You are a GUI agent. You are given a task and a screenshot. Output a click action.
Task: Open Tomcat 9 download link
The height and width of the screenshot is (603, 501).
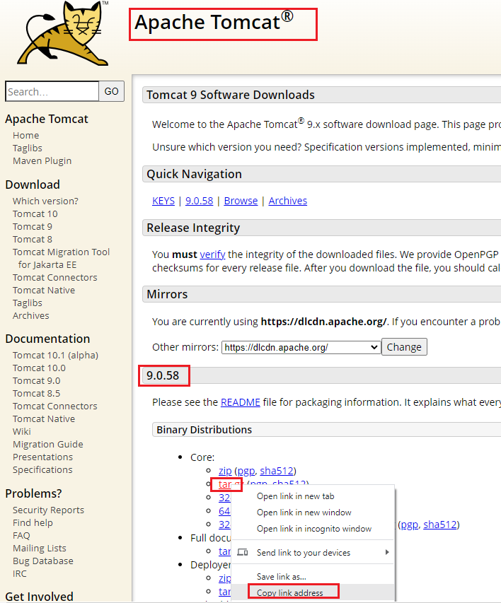pyautogui.click(x=33, y=226)
